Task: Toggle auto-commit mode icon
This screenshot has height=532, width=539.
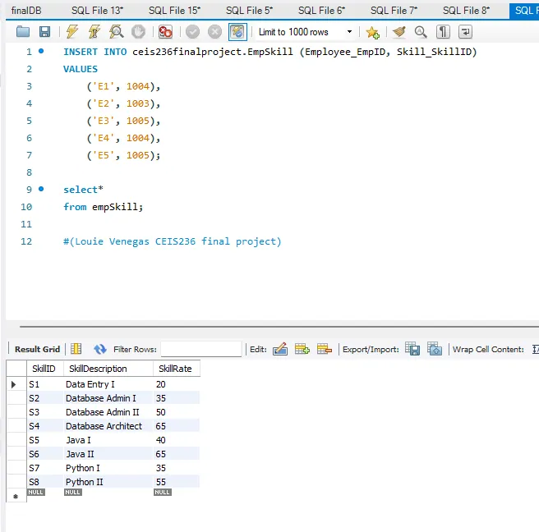Action: click(x=237, y=32)
